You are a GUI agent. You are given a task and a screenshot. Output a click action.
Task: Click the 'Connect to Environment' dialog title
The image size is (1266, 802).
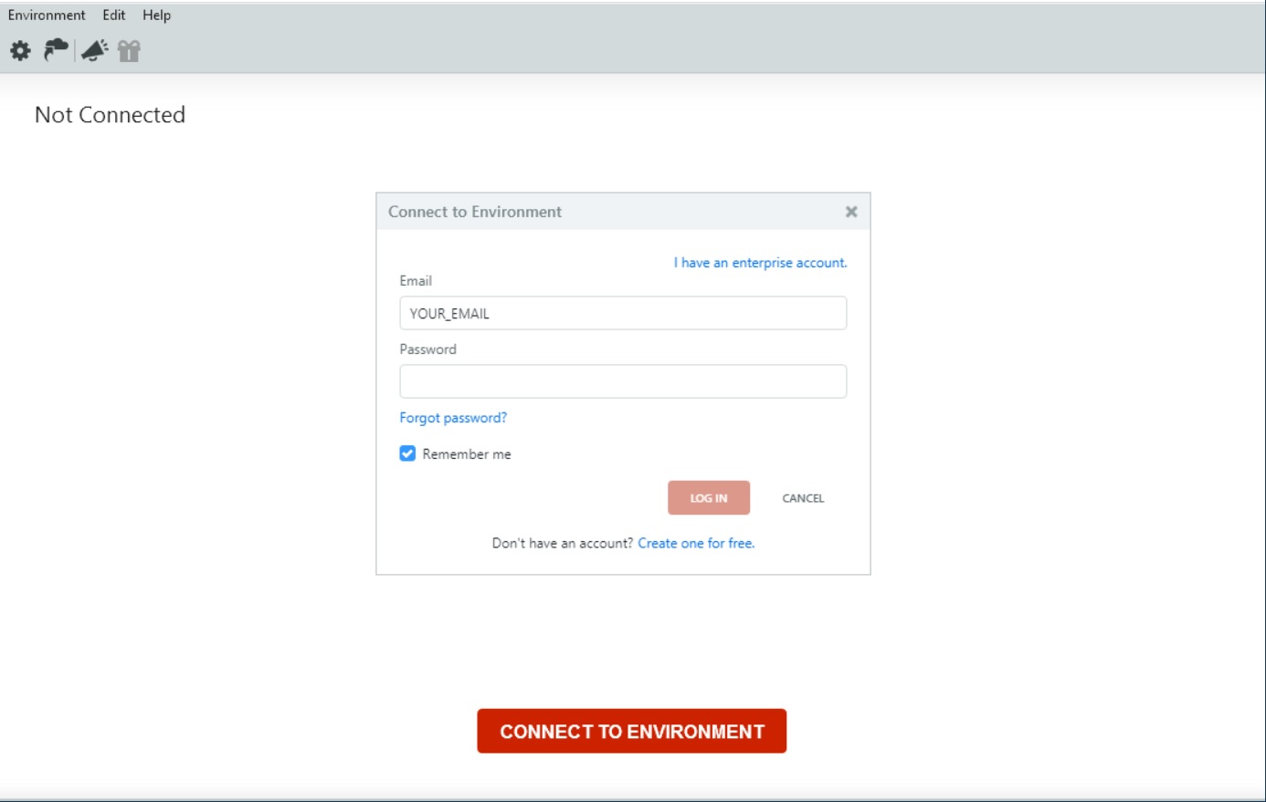[475, 212]
